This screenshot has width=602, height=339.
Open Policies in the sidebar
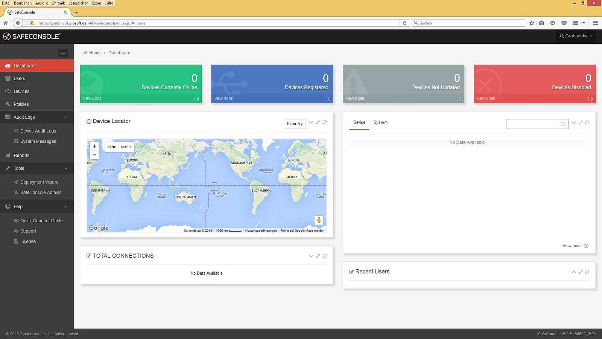point(21,104)
